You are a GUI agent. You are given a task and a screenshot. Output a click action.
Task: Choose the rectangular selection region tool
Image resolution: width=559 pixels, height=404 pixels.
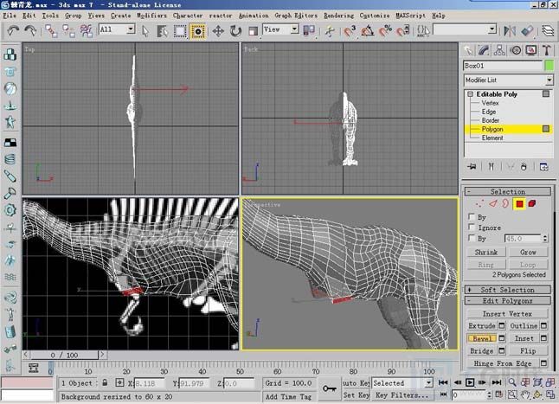pyautogui.click(x=180, y=31)
